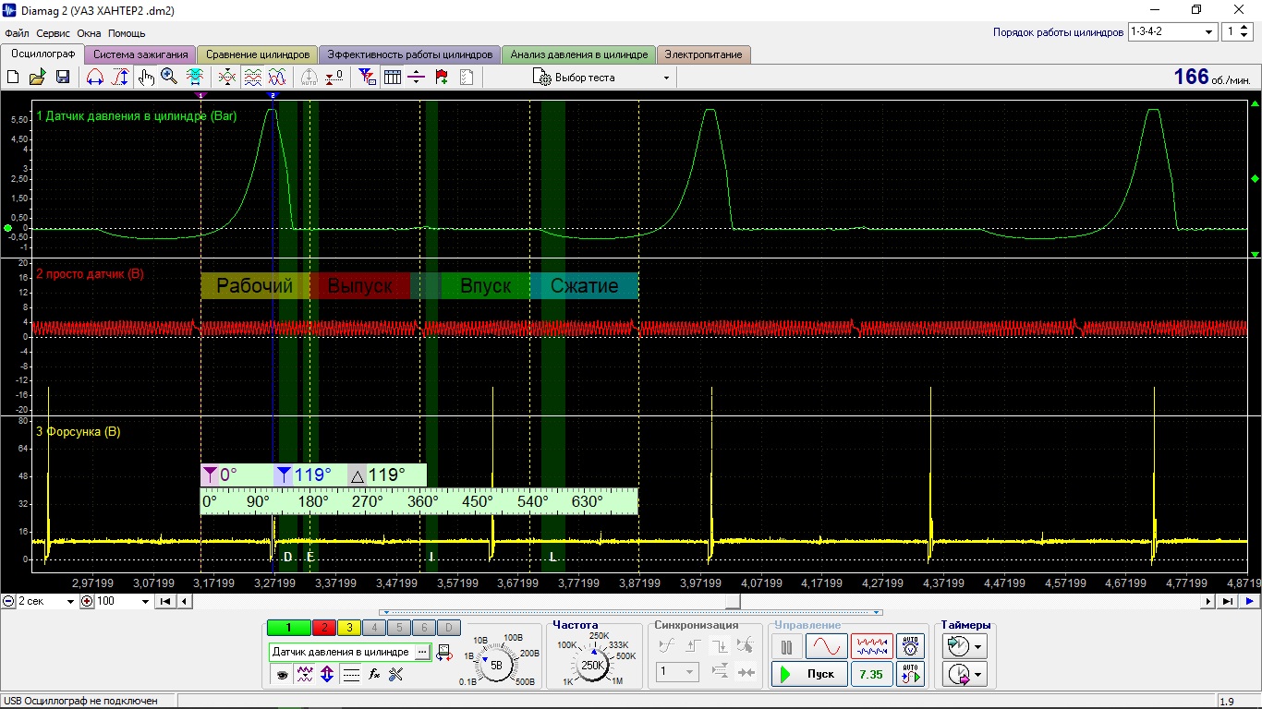1262x709 pixels.
Task: Activate the magnifier zoom tool
Action: pyautogui.click(x=169, y=78)
